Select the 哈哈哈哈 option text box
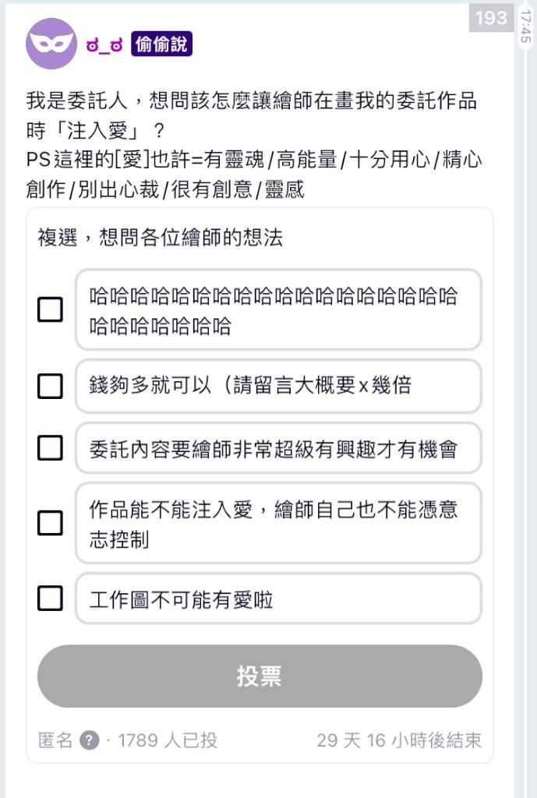Viewport: 537px width, 798px height. point(278,309)
